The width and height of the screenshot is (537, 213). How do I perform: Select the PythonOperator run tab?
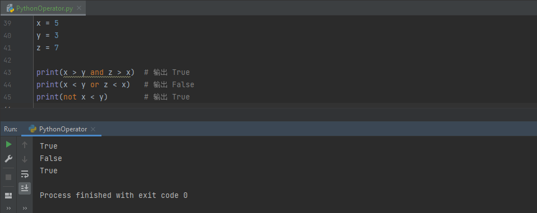63,129
